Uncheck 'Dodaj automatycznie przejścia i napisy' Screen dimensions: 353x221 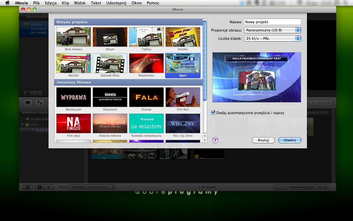pos(213,113)
